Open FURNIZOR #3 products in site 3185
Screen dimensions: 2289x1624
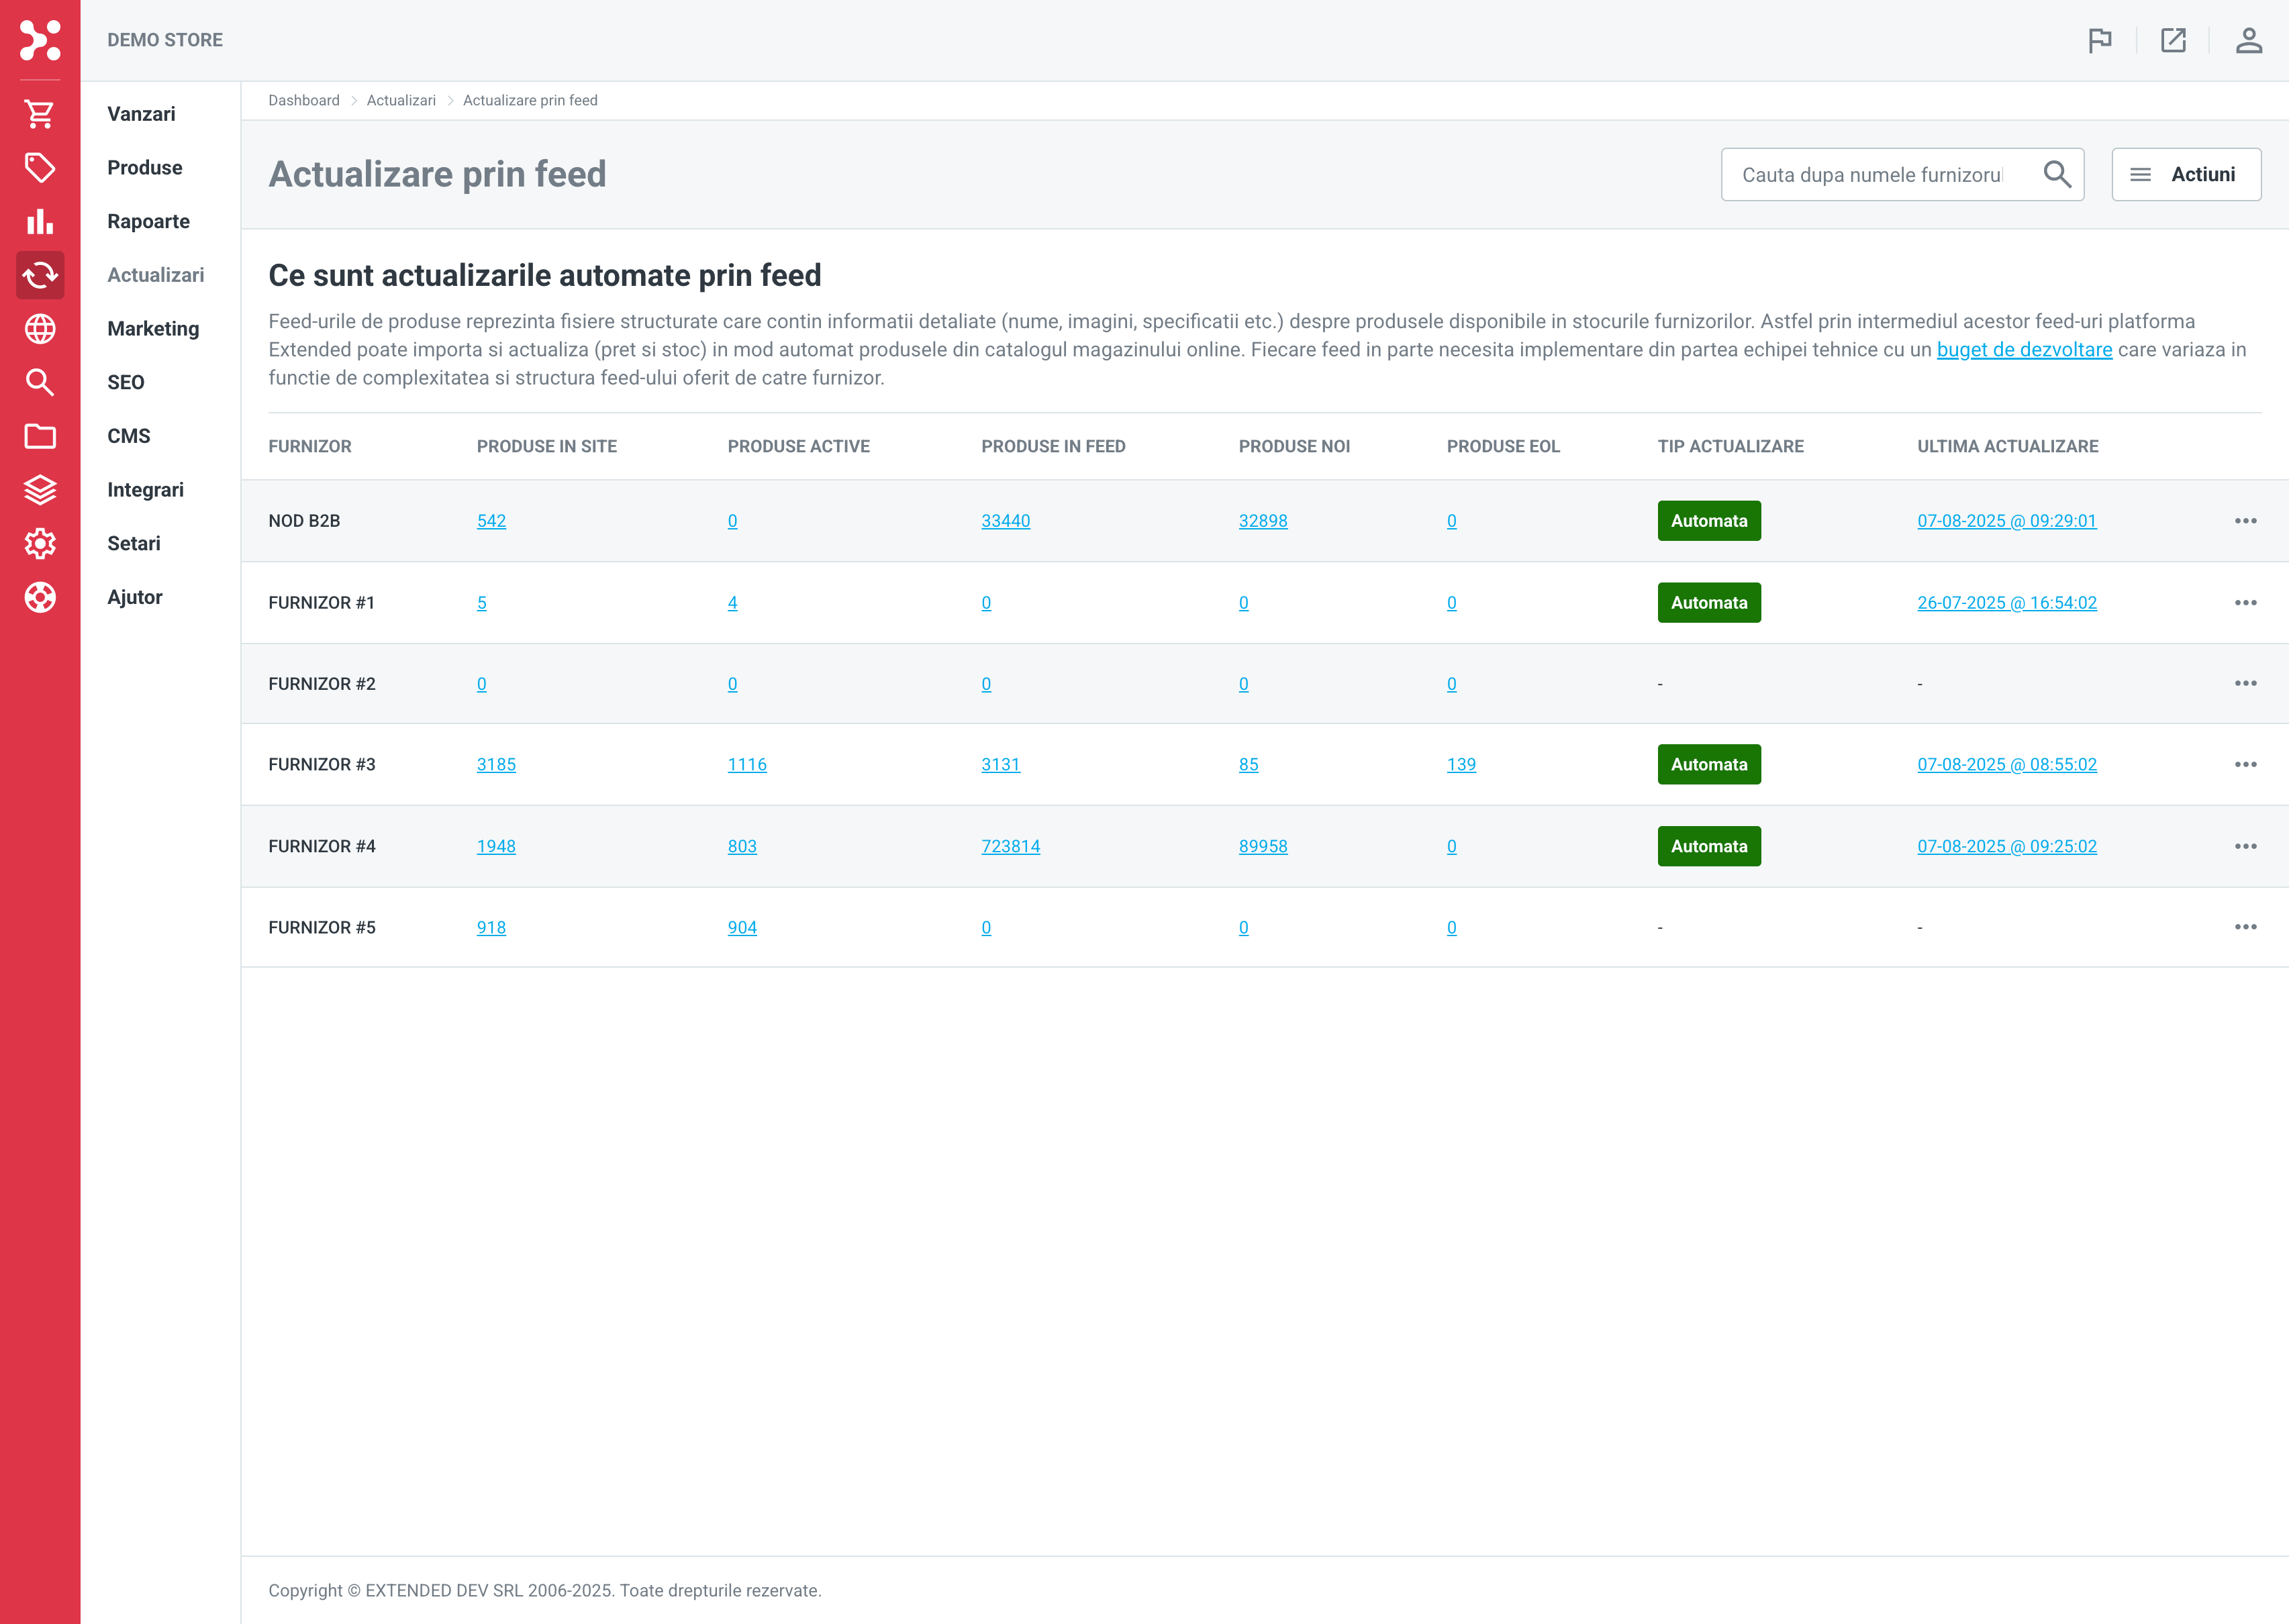coord(496,764)
